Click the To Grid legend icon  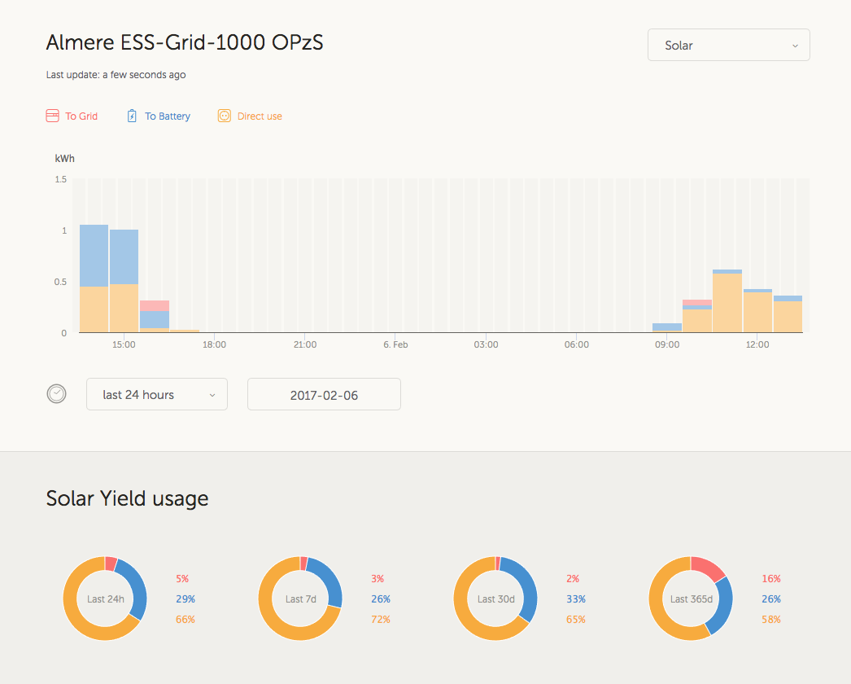[53, 116]
